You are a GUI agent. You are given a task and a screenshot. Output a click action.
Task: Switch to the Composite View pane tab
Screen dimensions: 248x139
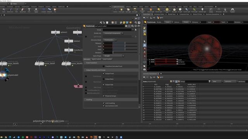coord(184,14)
